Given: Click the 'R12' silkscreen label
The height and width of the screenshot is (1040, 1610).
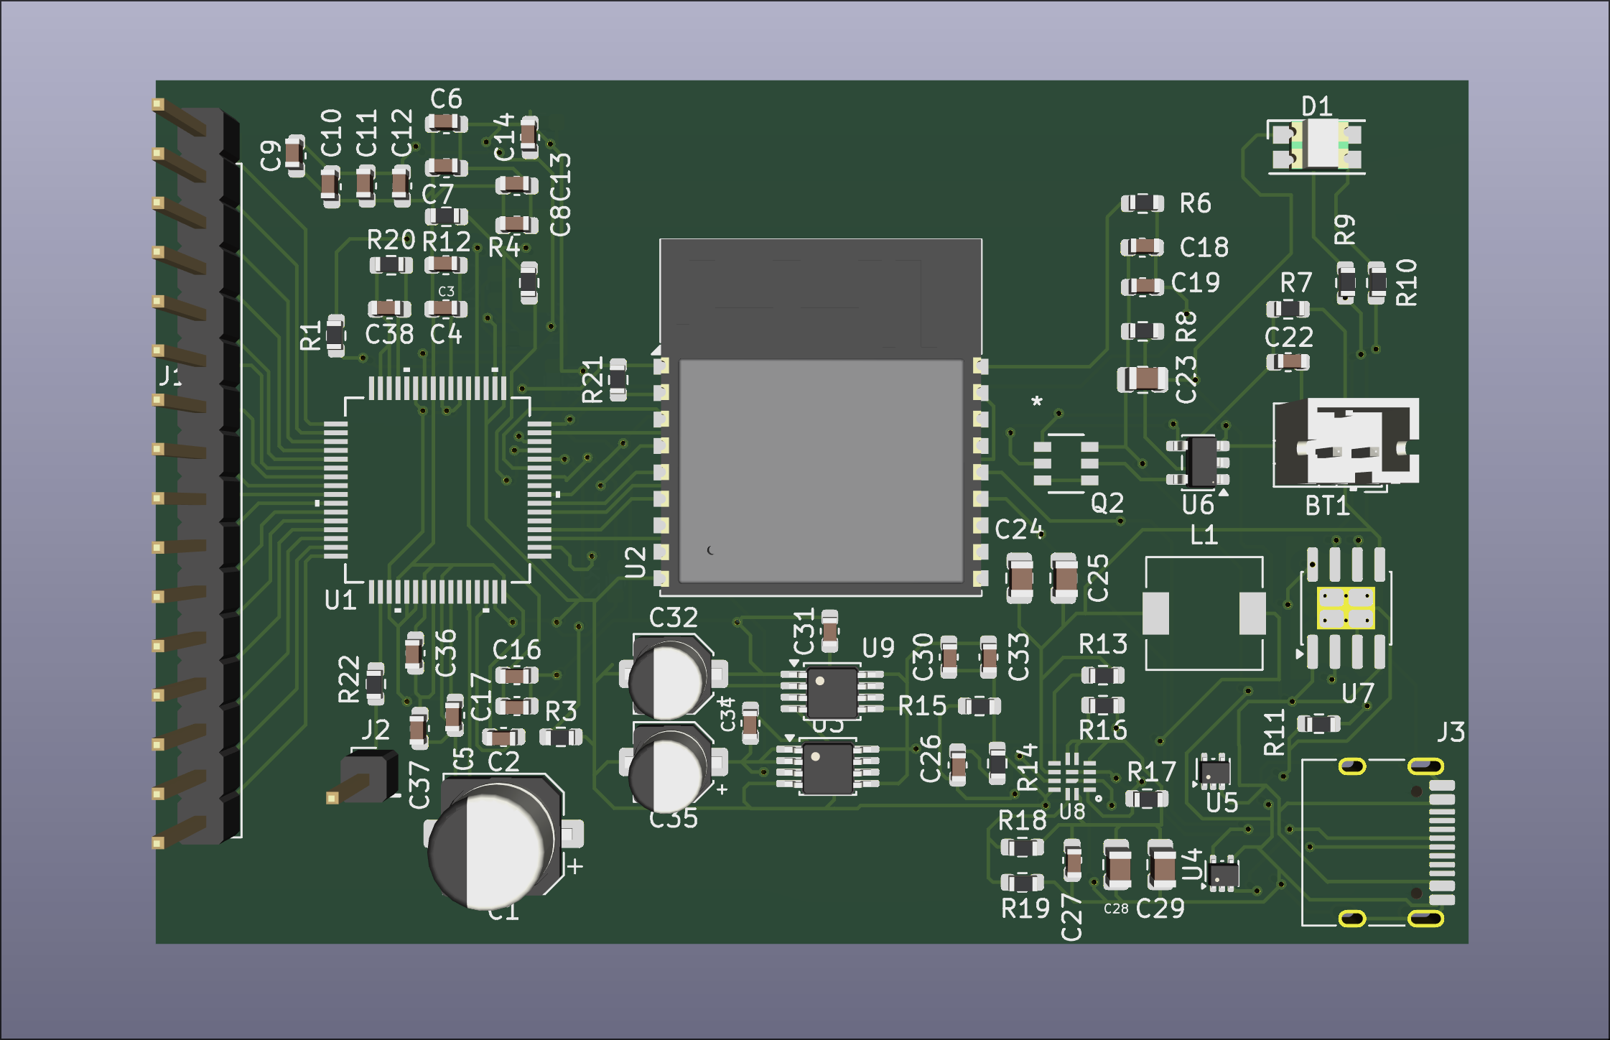Looking at the screenshot, I should click(x=447, y=241).
